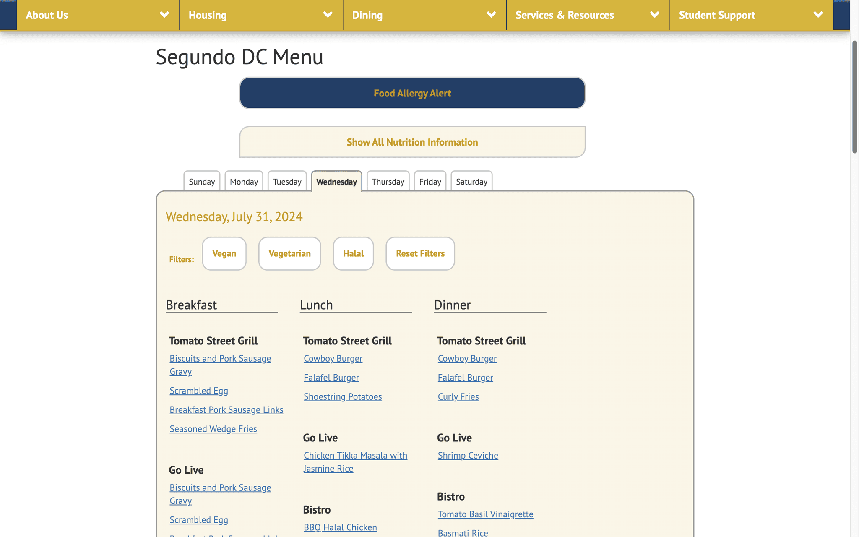Image resolution: width=859 pixels, height=537 pixels.
Task: Switch to Saturday's menu tab
Action: [x=471, y=182]
